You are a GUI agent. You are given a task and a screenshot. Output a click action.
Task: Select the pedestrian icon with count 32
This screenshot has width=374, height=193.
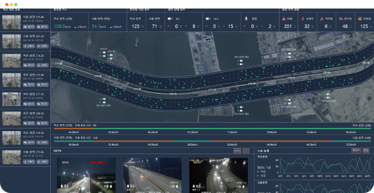tap(303, 19)
